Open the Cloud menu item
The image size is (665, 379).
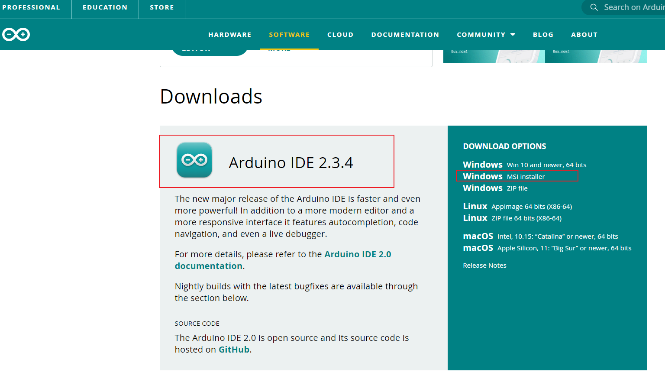pos(340,35)
